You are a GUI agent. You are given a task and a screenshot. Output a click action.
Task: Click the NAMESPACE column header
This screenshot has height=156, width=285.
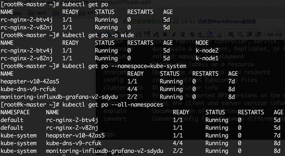(x=15, y=113)
